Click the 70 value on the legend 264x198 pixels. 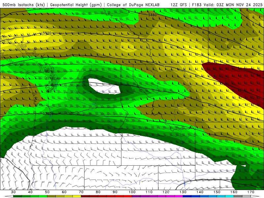81,192
